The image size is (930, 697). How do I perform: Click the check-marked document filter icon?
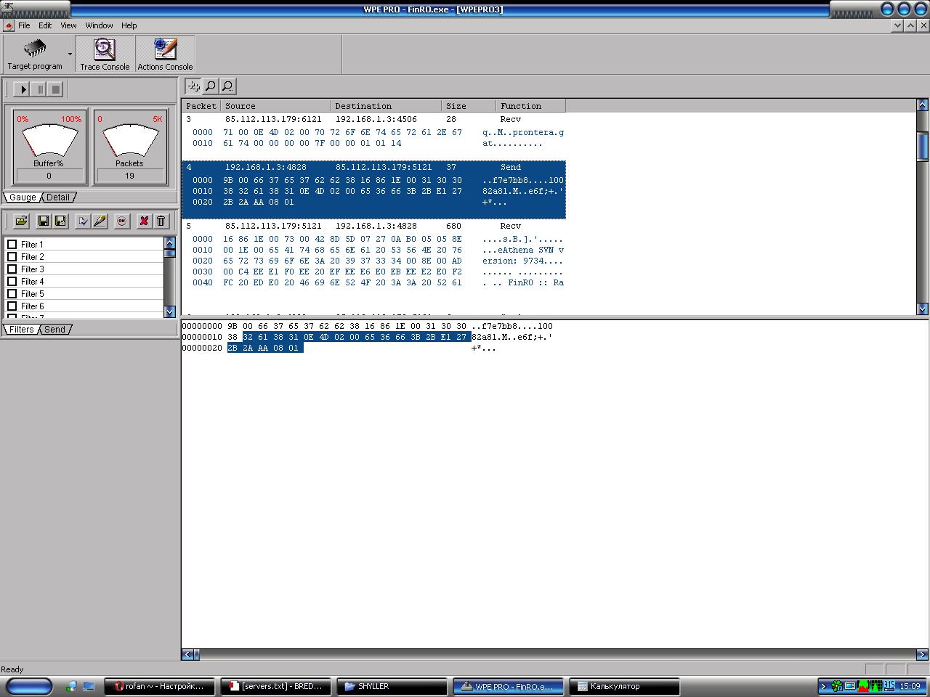click(x=83, y=221)
